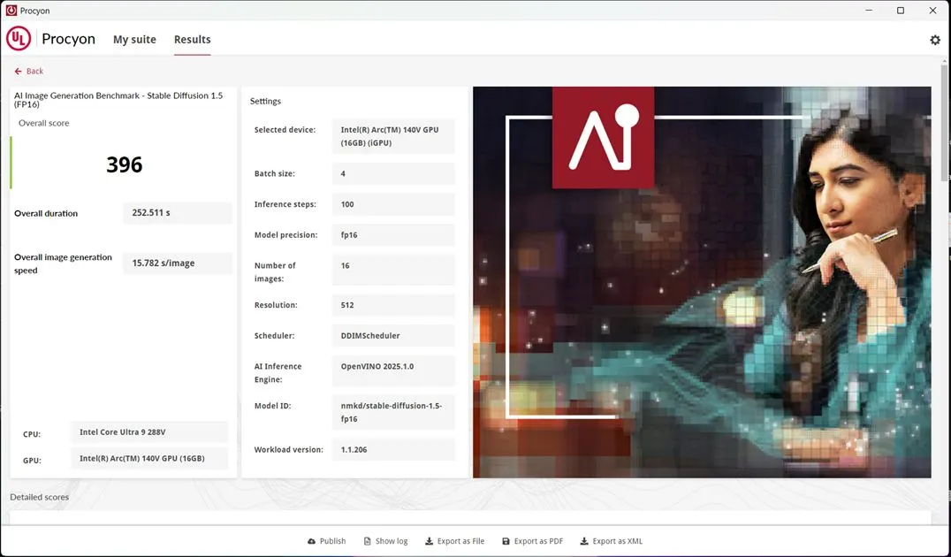Minimize the Procyon window
The image size is (951, 557).
tap(870, 11)
